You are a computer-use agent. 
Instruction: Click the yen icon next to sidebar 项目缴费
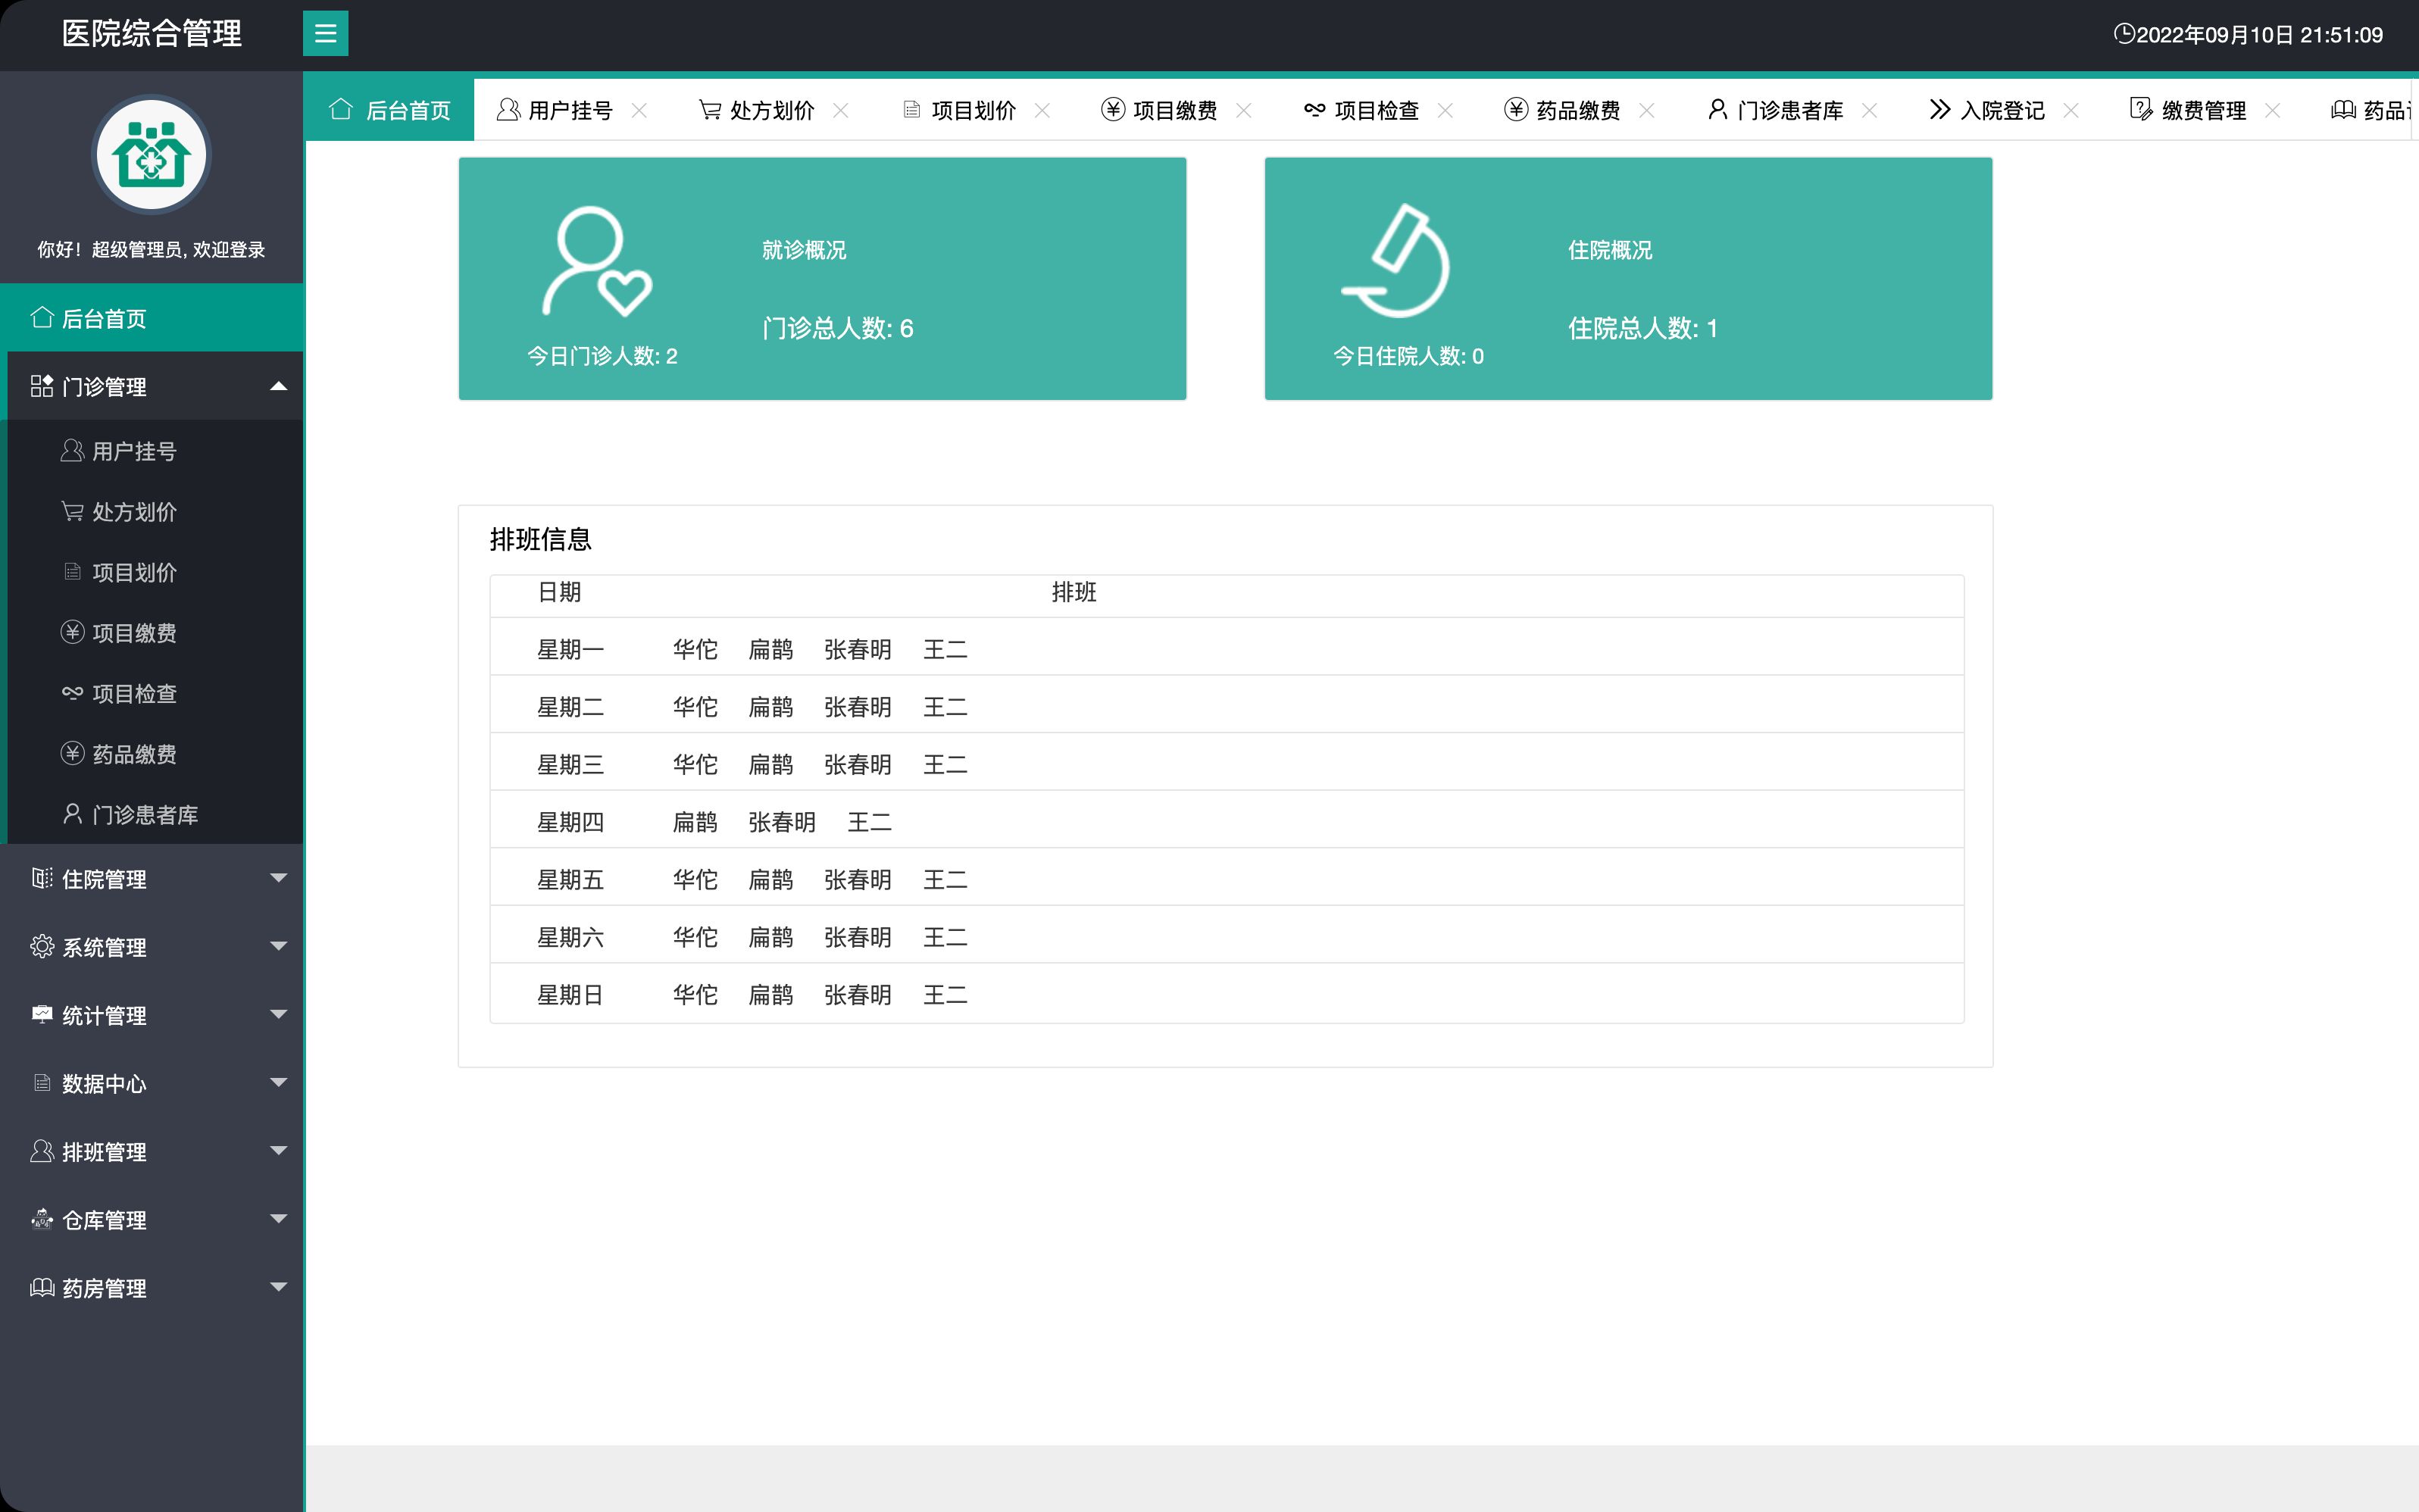click(72, 632)
